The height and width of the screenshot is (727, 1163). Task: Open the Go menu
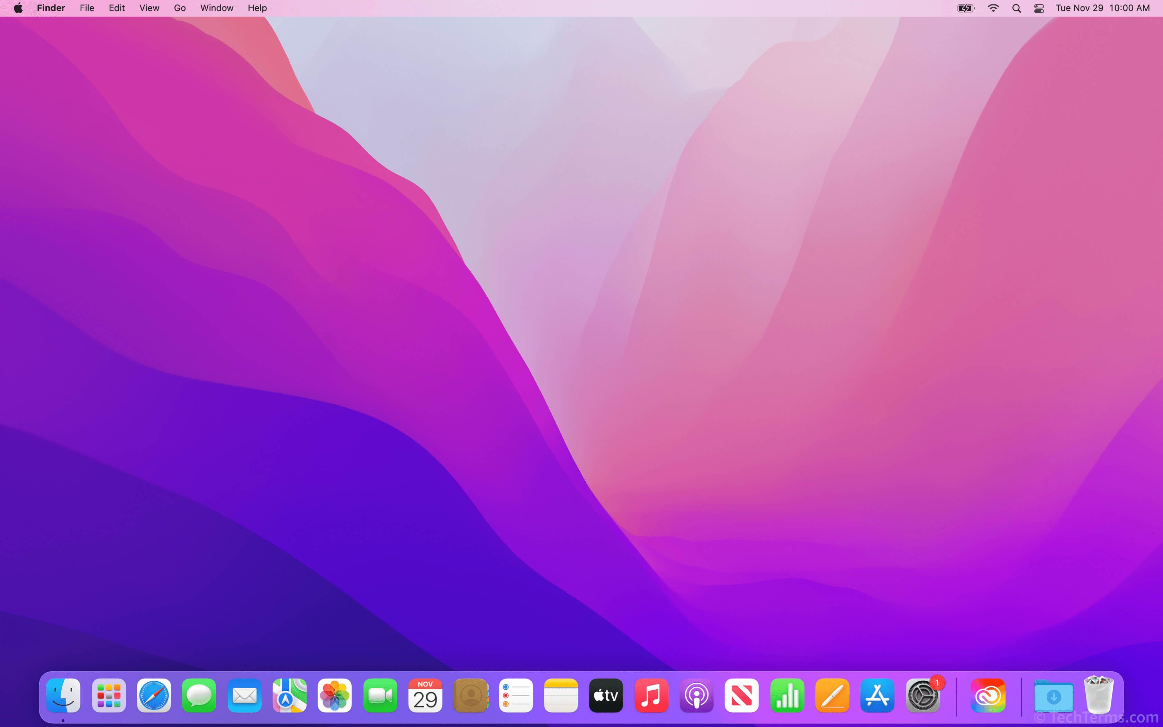180,8
